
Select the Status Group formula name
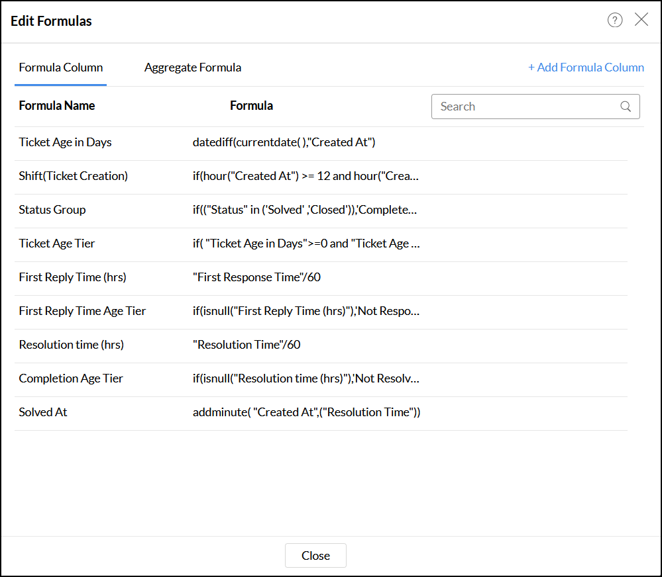pos(52,210)
